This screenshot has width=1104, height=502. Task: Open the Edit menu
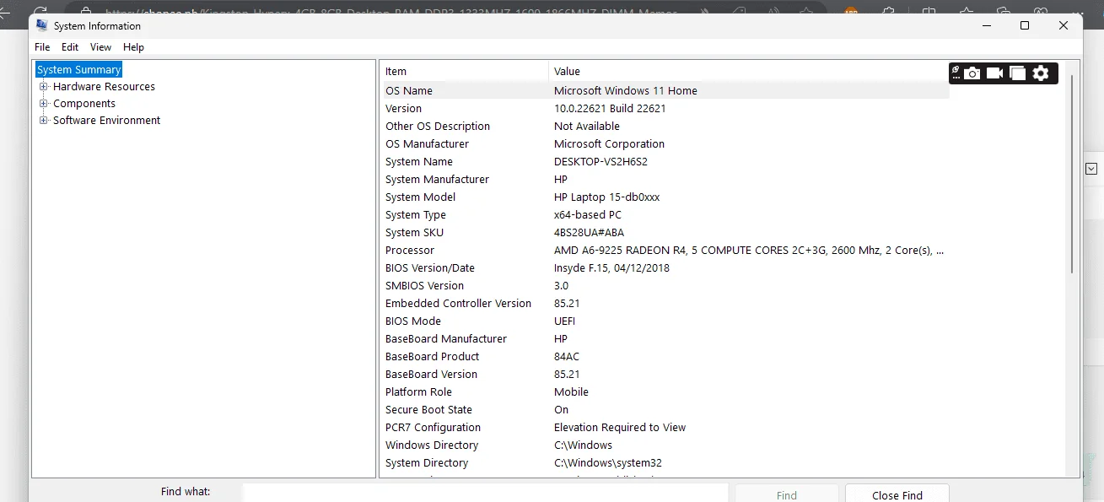70,47
